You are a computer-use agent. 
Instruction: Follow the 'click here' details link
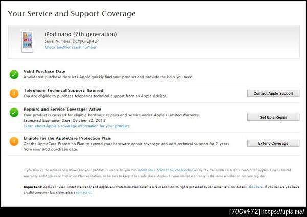coord(255,187)
